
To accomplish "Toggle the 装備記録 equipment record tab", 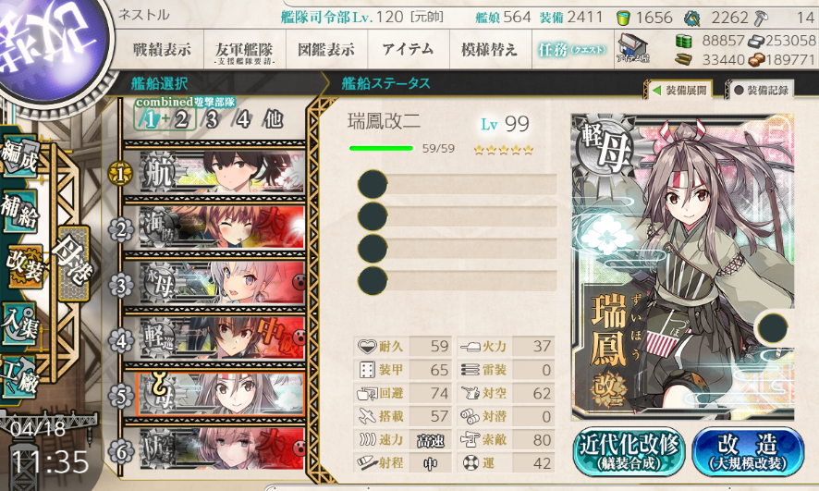I will [761, 90].
